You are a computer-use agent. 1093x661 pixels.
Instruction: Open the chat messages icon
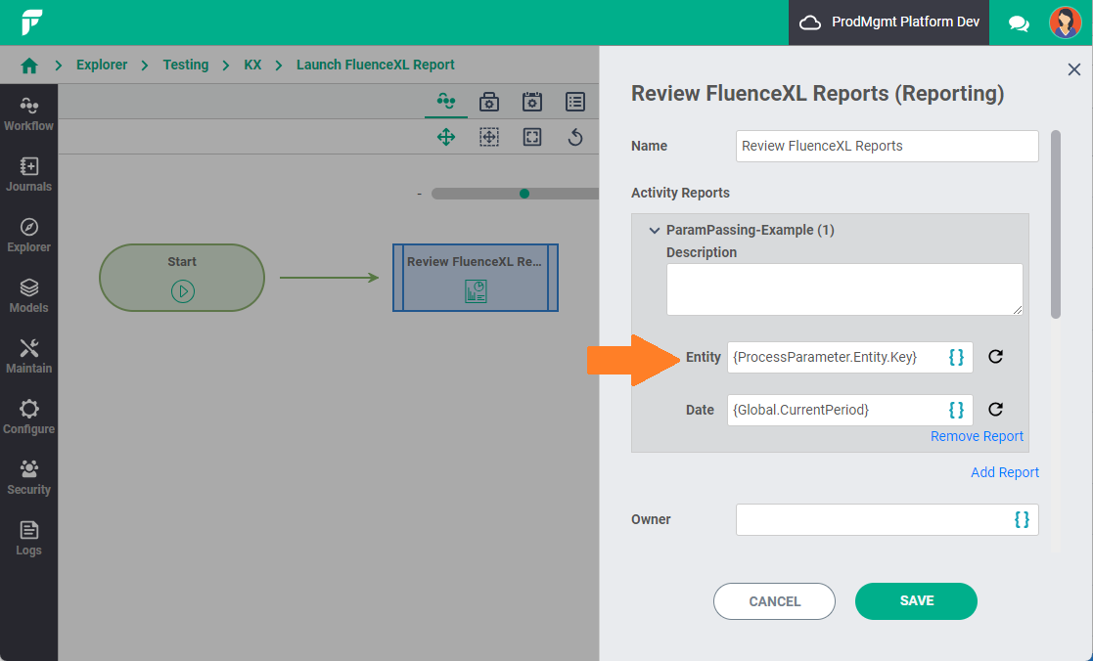click(x=1019, y=23)
